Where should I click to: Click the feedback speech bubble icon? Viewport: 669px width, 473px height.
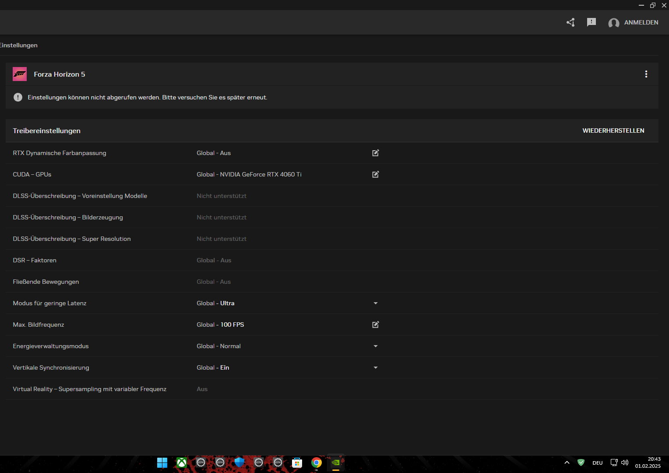[x=591, y=22]
